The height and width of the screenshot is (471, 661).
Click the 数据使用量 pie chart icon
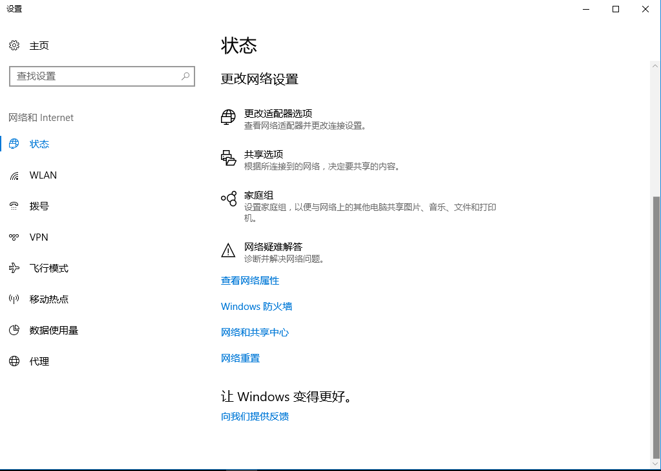pyautogui.click(x=14, y=331)
